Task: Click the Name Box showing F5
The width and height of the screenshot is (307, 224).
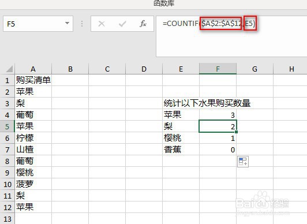Action: click(x=38, y=24)
